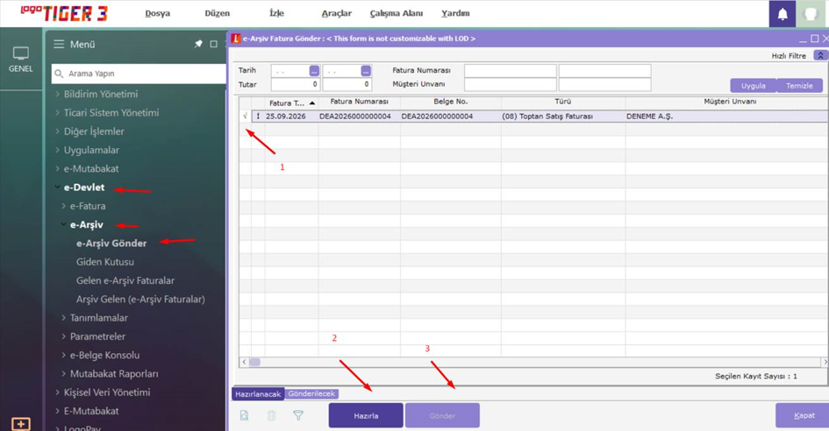Collapse the Hızlı Filtre panel
The image size is (829, 431).
pyautogui.click(x=820, y=55)
